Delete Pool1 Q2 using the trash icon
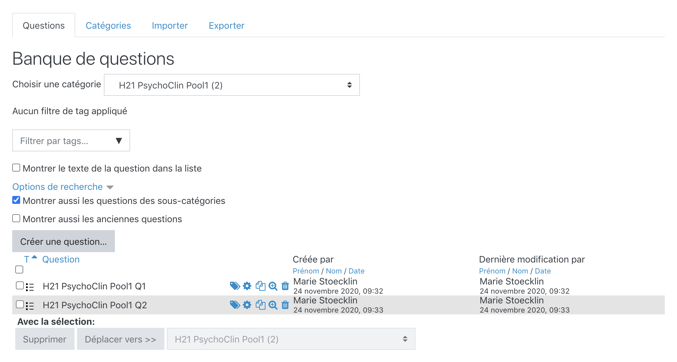Image resolution: width=677 pixels, height=362 pixels. [285, 305]
